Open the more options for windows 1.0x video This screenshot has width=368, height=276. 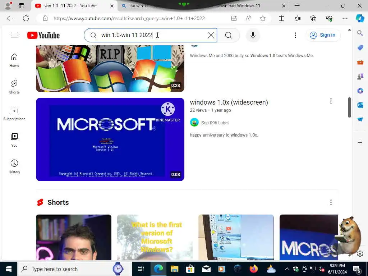click(x=331, y=101)
